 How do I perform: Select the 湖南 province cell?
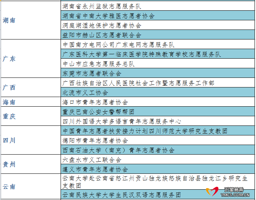coord(31,20)
